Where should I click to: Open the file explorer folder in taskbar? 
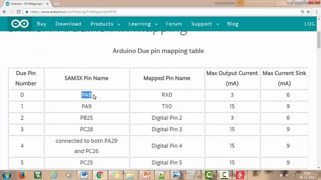pos(130,175)
